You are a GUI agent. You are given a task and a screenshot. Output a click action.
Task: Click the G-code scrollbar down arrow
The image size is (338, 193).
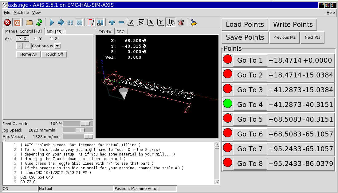[x=217, y=182]
